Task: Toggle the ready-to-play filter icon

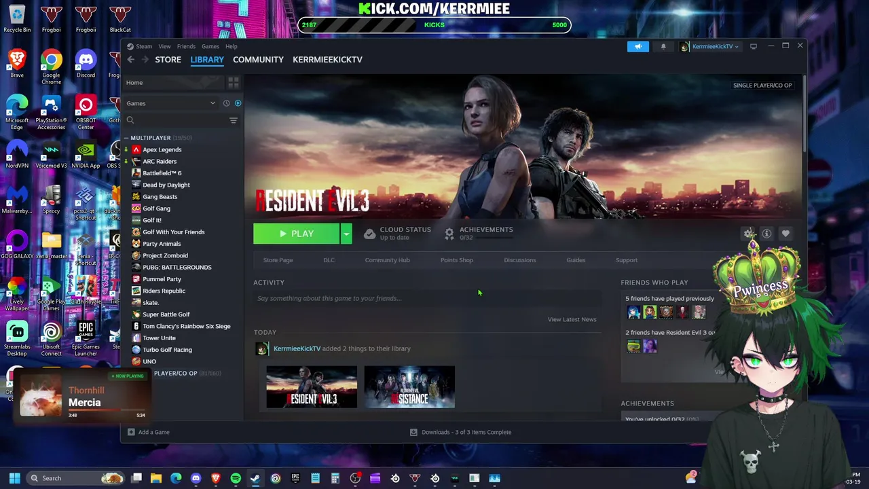Action: click(238, 103)
